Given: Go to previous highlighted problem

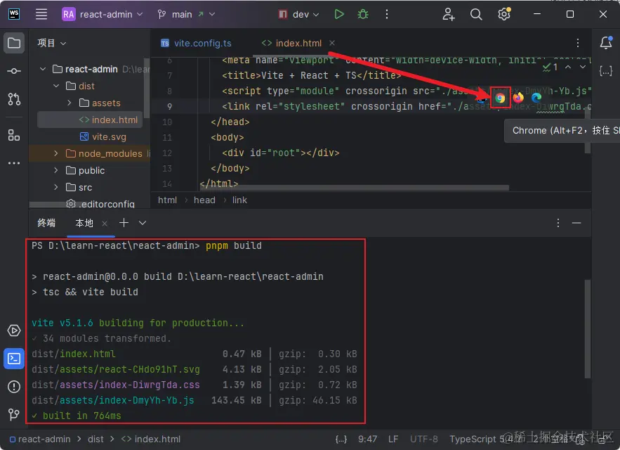Looking at the screenshot, I should [568, 67].
